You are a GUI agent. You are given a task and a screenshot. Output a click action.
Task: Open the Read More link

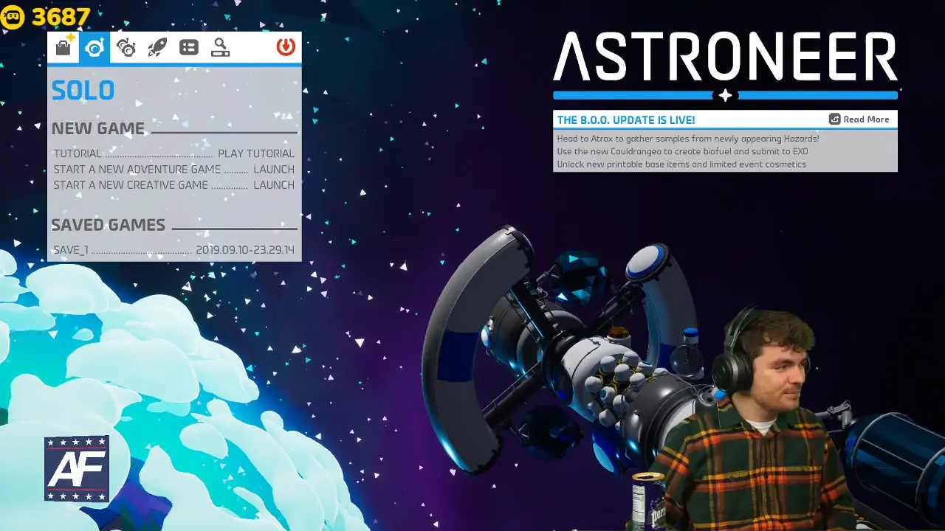click(866, 119)
